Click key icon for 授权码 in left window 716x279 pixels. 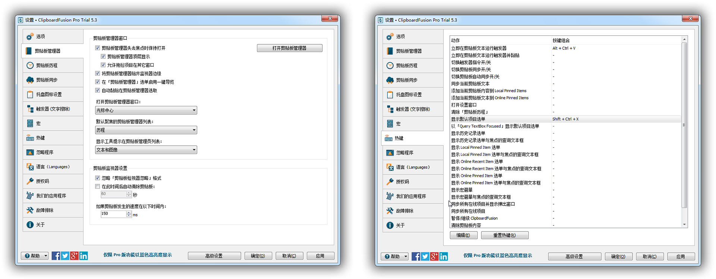tap(30, 181)
